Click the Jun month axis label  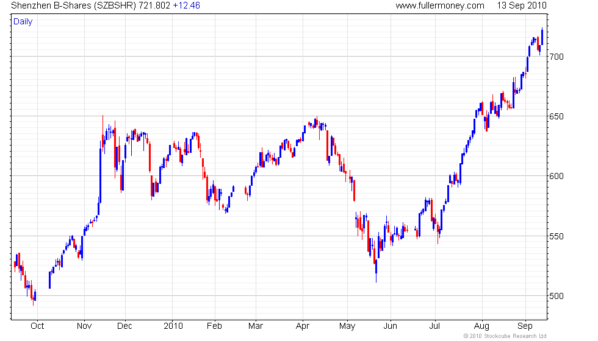pos(390,326)
